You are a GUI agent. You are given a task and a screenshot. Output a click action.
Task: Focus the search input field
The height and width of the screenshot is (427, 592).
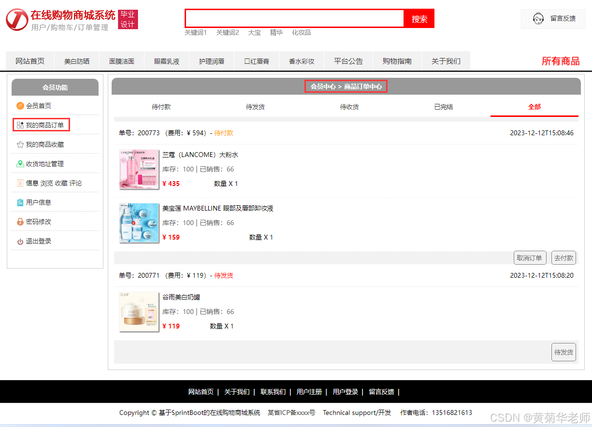(294, 19)
